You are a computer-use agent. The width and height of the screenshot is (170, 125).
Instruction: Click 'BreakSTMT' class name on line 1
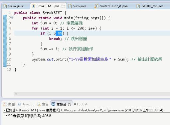tap(52, 13)
